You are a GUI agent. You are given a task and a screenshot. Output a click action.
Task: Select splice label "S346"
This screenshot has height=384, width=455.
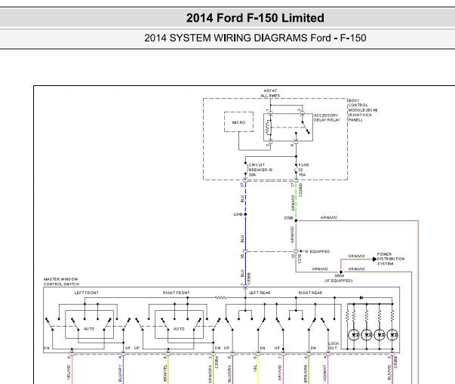(x=238, y=214)
